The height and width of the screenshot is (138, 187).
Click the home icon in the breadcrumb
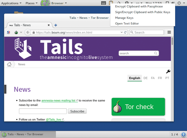pos(9,64)
